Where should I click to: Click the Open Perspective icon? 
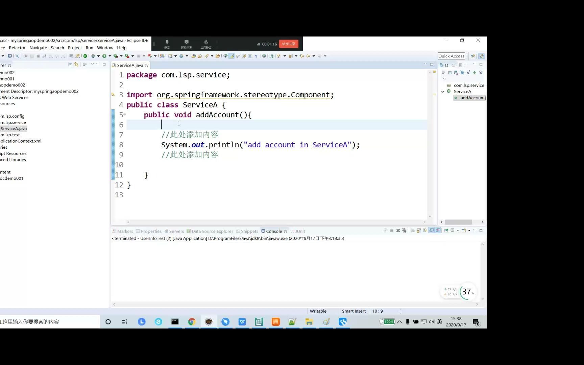473,56
